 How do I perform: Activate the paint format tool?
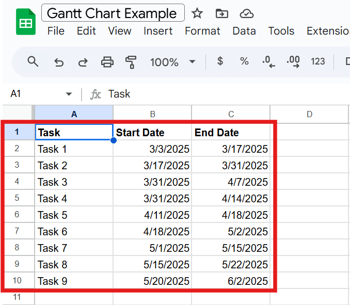point(131,62)
